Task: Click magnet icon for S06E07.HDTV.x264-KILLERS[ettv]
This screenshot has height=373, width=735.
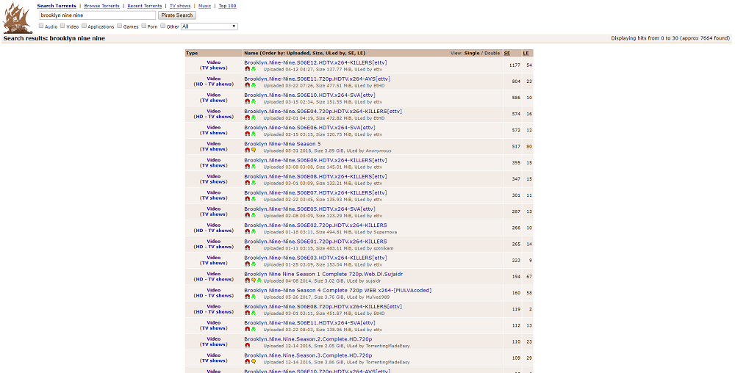Action: point(247,200)
